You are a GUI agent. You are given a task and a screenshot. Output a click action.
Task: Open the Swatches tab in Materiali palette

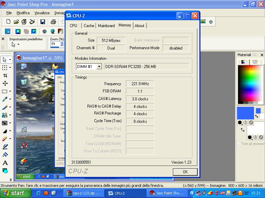(255, 62)
